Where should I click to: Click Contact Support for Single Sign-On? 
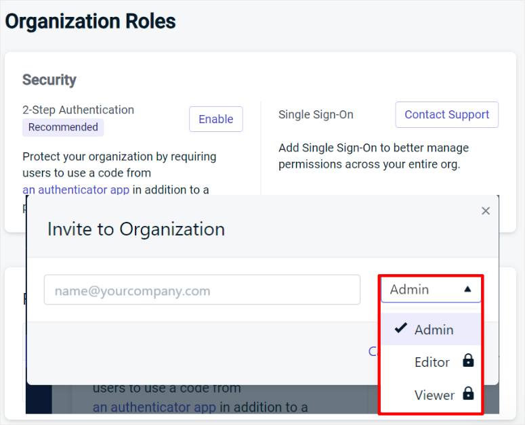(x=446, y=114)
